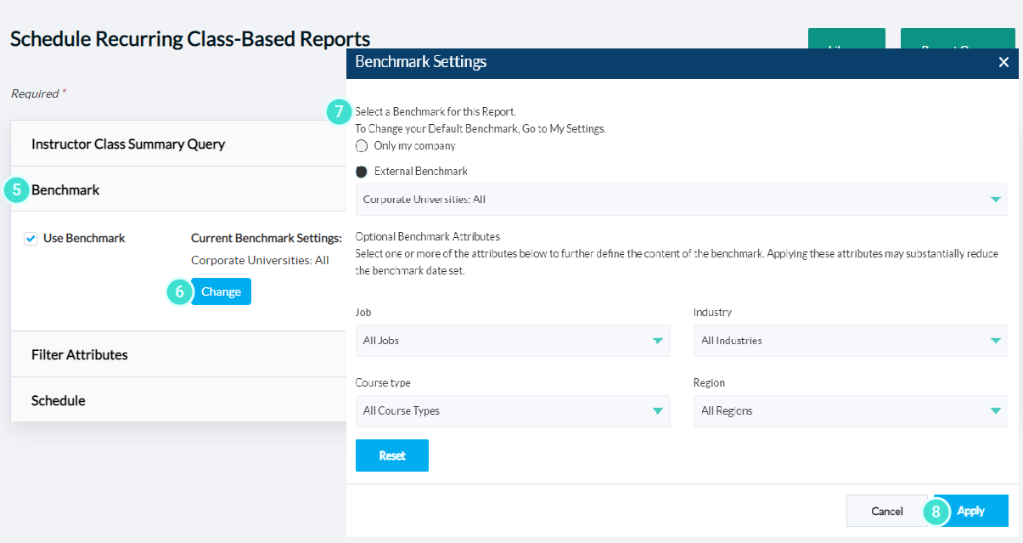The image size is (1023, 543).
Task: Select the External Benchmark radio button
Action: (x=362, y=171)
